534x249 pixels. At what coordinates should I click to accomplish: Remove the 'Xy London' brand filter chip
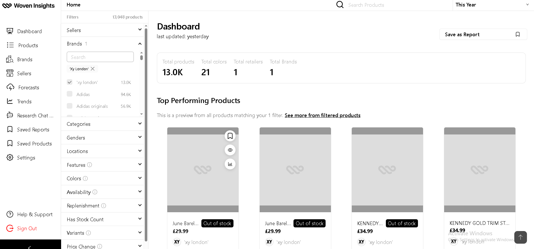point(93,69)
